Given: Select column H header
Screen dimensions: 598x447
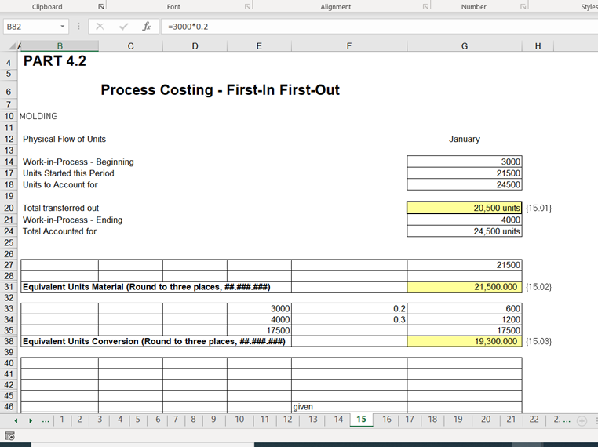Looking at the screenshot, I should [538, 46].
